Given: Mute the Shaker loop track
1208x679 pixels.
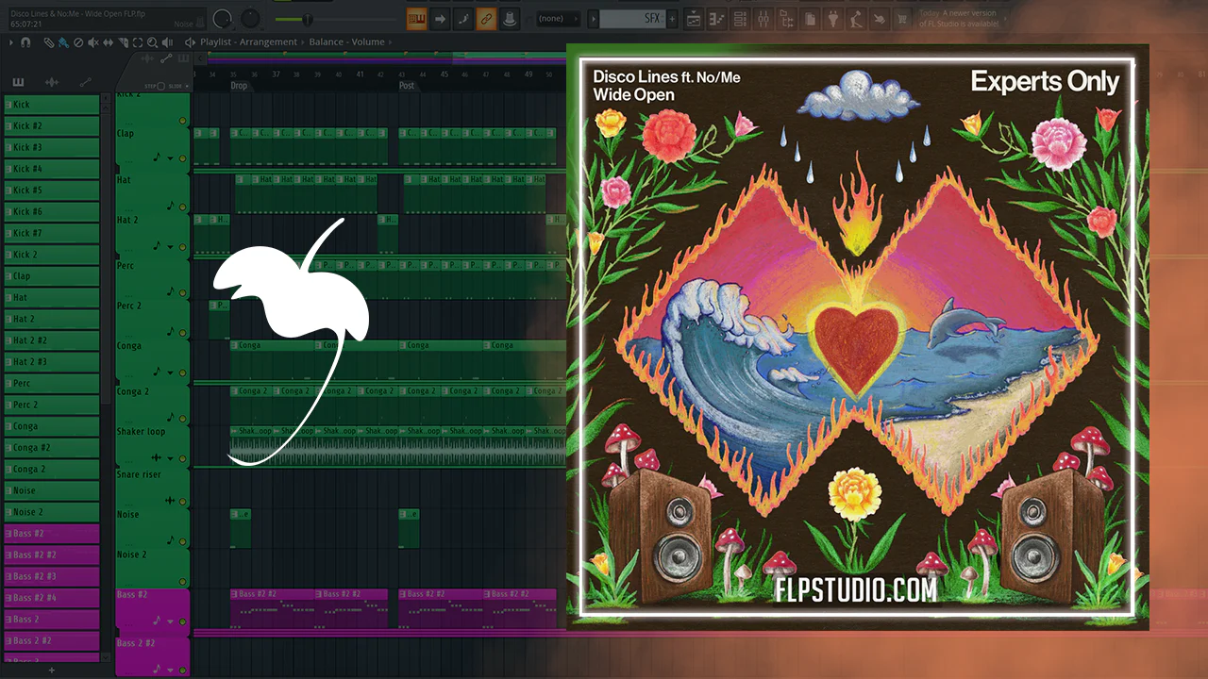Looking at the screenshot, I should pos(183,458).
